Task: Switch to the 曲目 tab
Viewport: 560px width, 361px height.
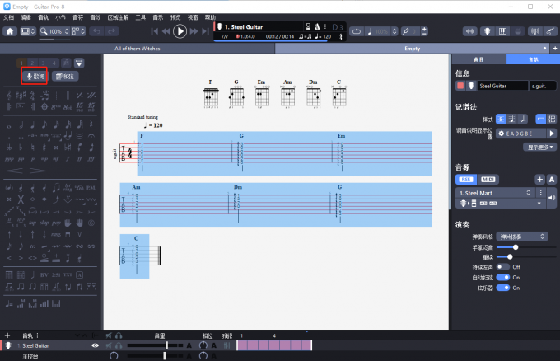Action: point(478,60)
